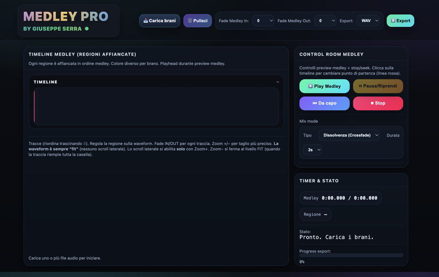The image size is (439, 277).
Task: Click inside the empty timeline area
Action: tap(156, 106)
